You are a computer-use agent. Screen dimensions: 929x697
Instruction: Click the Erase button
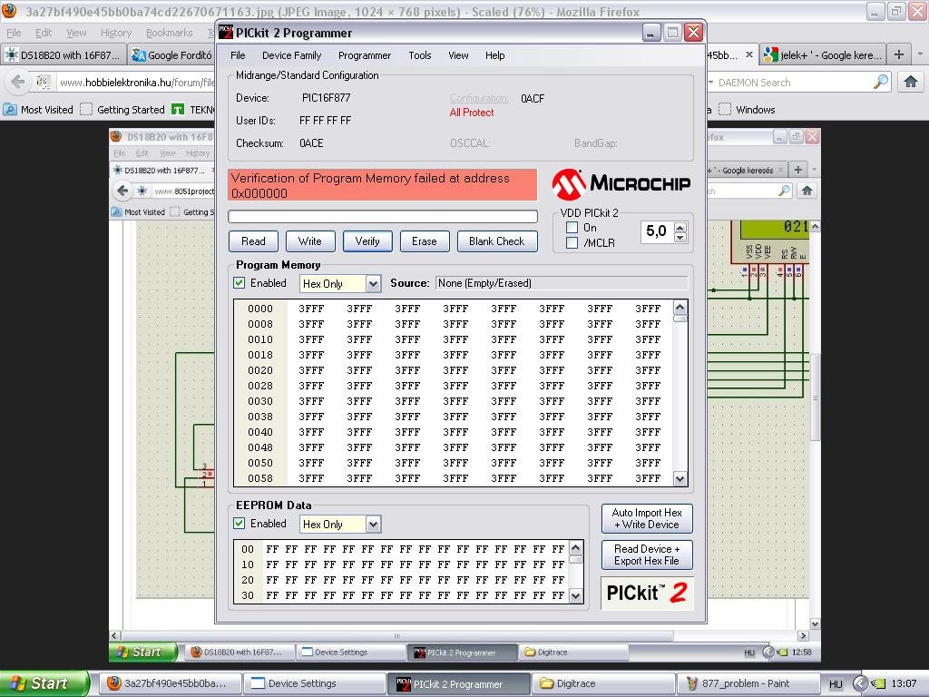point(425,241)
